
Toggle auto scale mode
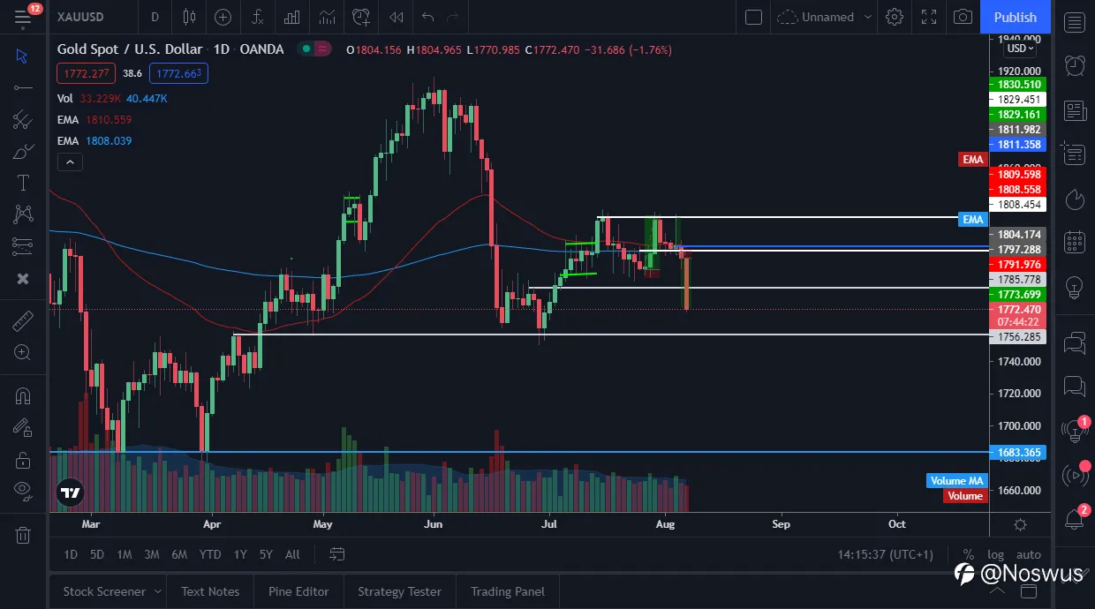point(1029,554)
